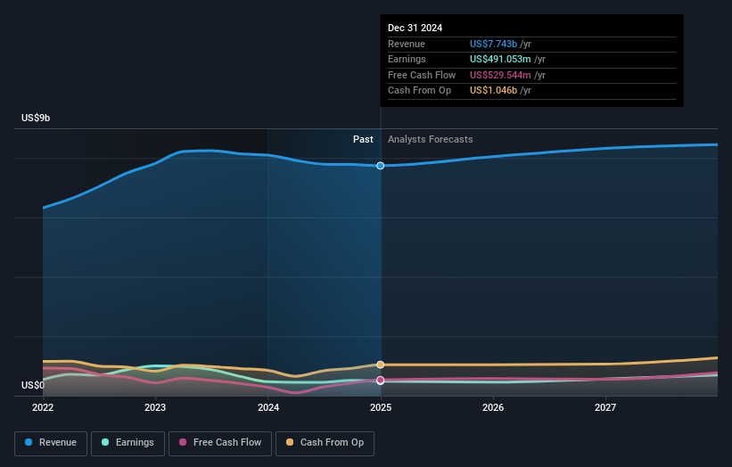Click the US$9b y-axis label

pos(36,118)
